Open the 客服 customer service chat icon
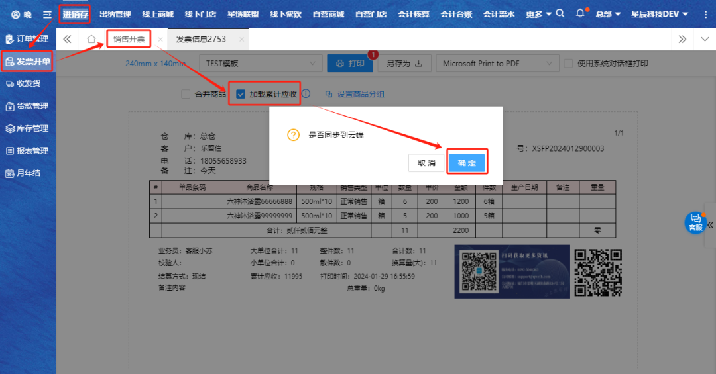The image size is (716, 374). (x=695, y=222)
